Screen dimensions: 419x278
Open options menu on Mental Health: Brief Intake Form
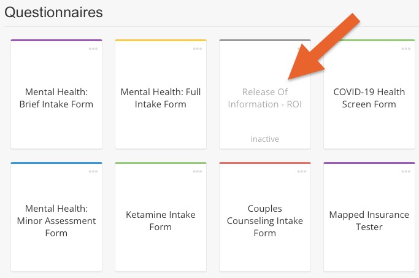coord(93,48)
